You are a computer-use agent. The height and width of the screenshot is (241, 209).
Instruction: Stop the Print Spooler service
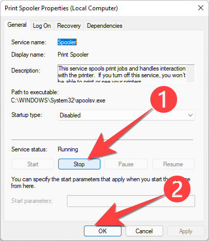point(79,164)
